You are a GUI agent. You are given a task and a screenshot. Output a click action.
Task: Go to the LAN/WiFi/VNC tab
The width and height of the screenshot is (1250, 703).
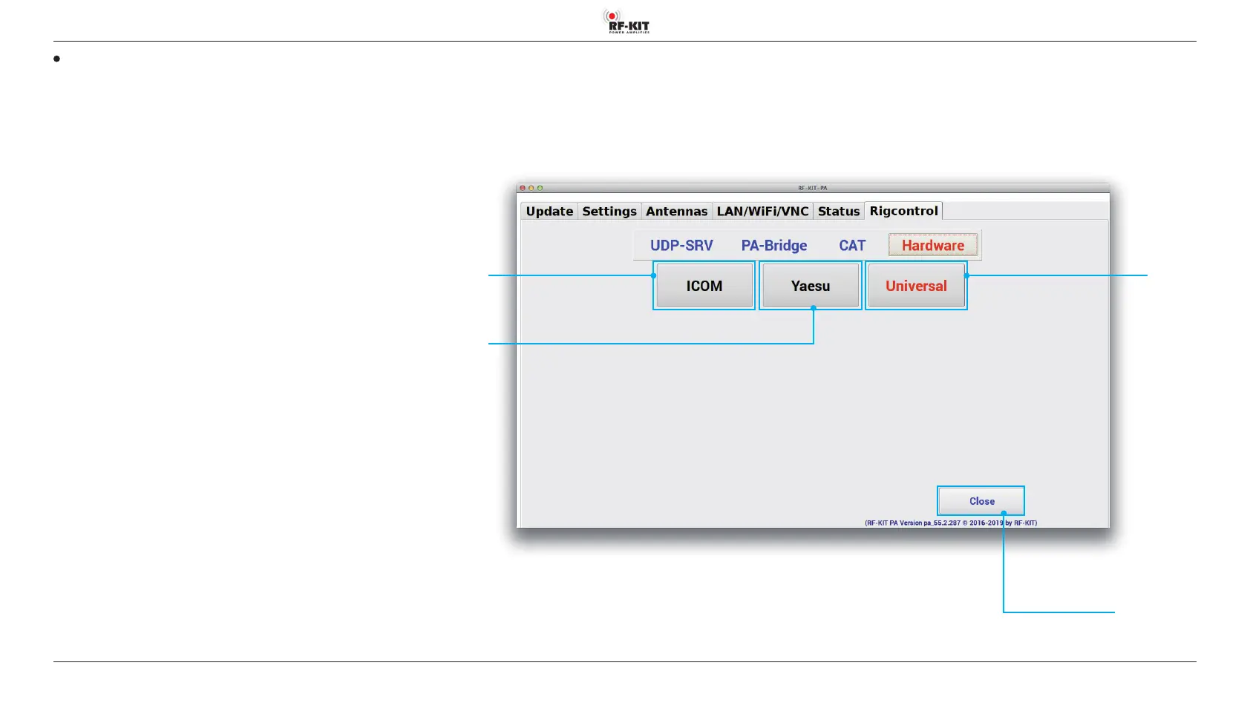(762, 212)
